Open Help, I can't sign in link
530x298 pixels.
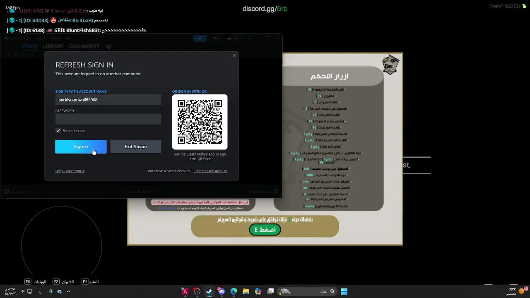click(x=70, y=171)
